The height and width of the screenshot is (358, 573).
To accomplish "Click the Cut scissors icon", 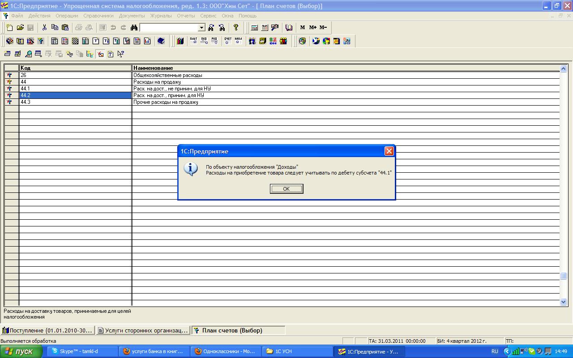I will click(x=44, y=28).
